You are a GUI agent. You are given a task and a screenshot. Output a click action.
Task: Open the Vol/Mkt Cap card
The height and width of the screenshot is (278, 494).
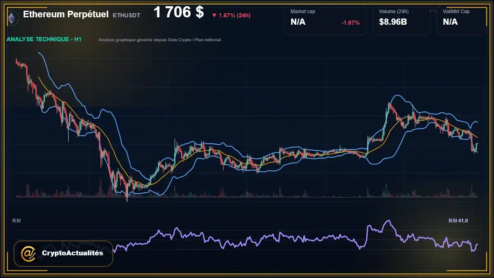(462, 20)
